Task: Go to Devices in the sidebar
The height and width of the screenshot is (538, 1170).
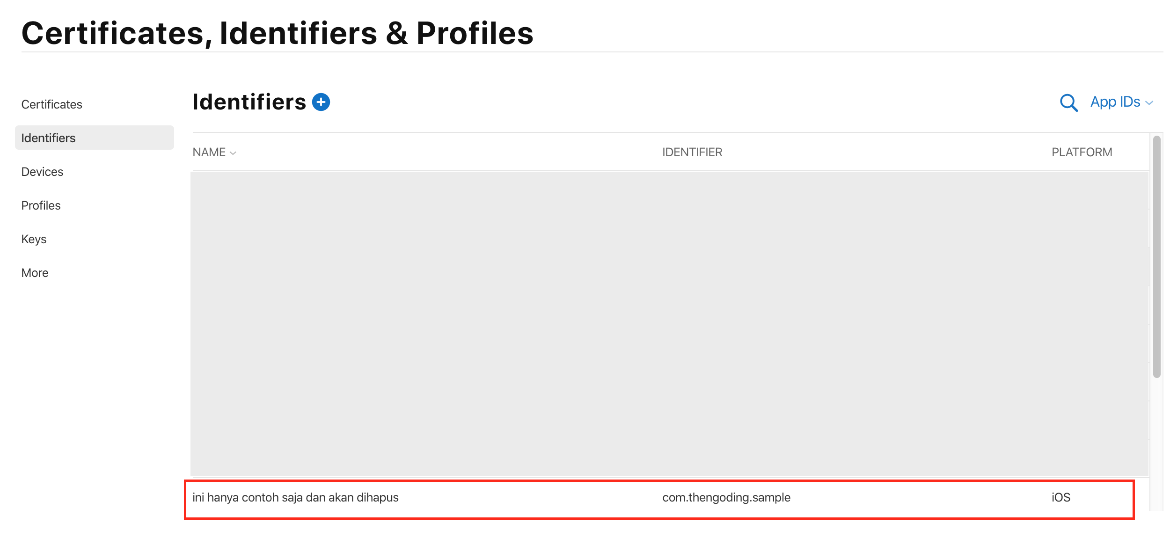Action: pos(42,172)
